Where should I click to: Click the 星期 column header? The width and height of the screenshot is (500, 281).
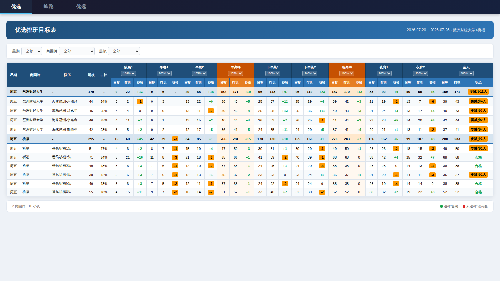(x=13, y=75)
